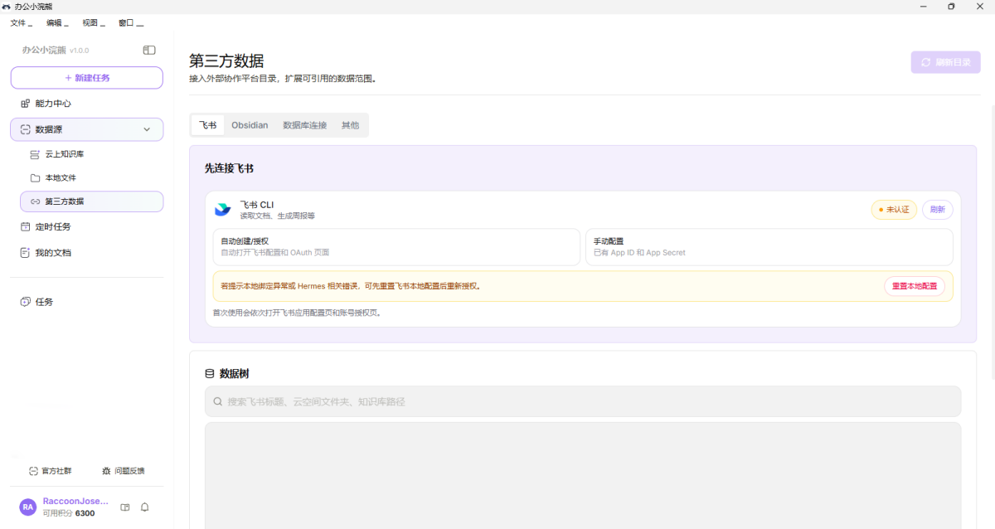Open the RaccoonJose... user profile name
This screenshot has width=995, height=529.
[75, 501]
